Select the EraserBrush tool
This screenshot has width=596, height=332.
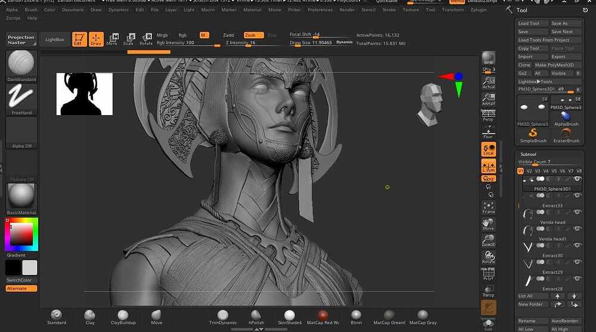point(566,135)
